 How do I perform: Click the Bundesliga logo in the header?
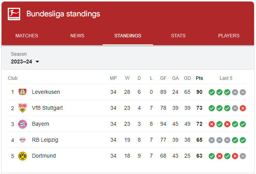coord(14,14)
